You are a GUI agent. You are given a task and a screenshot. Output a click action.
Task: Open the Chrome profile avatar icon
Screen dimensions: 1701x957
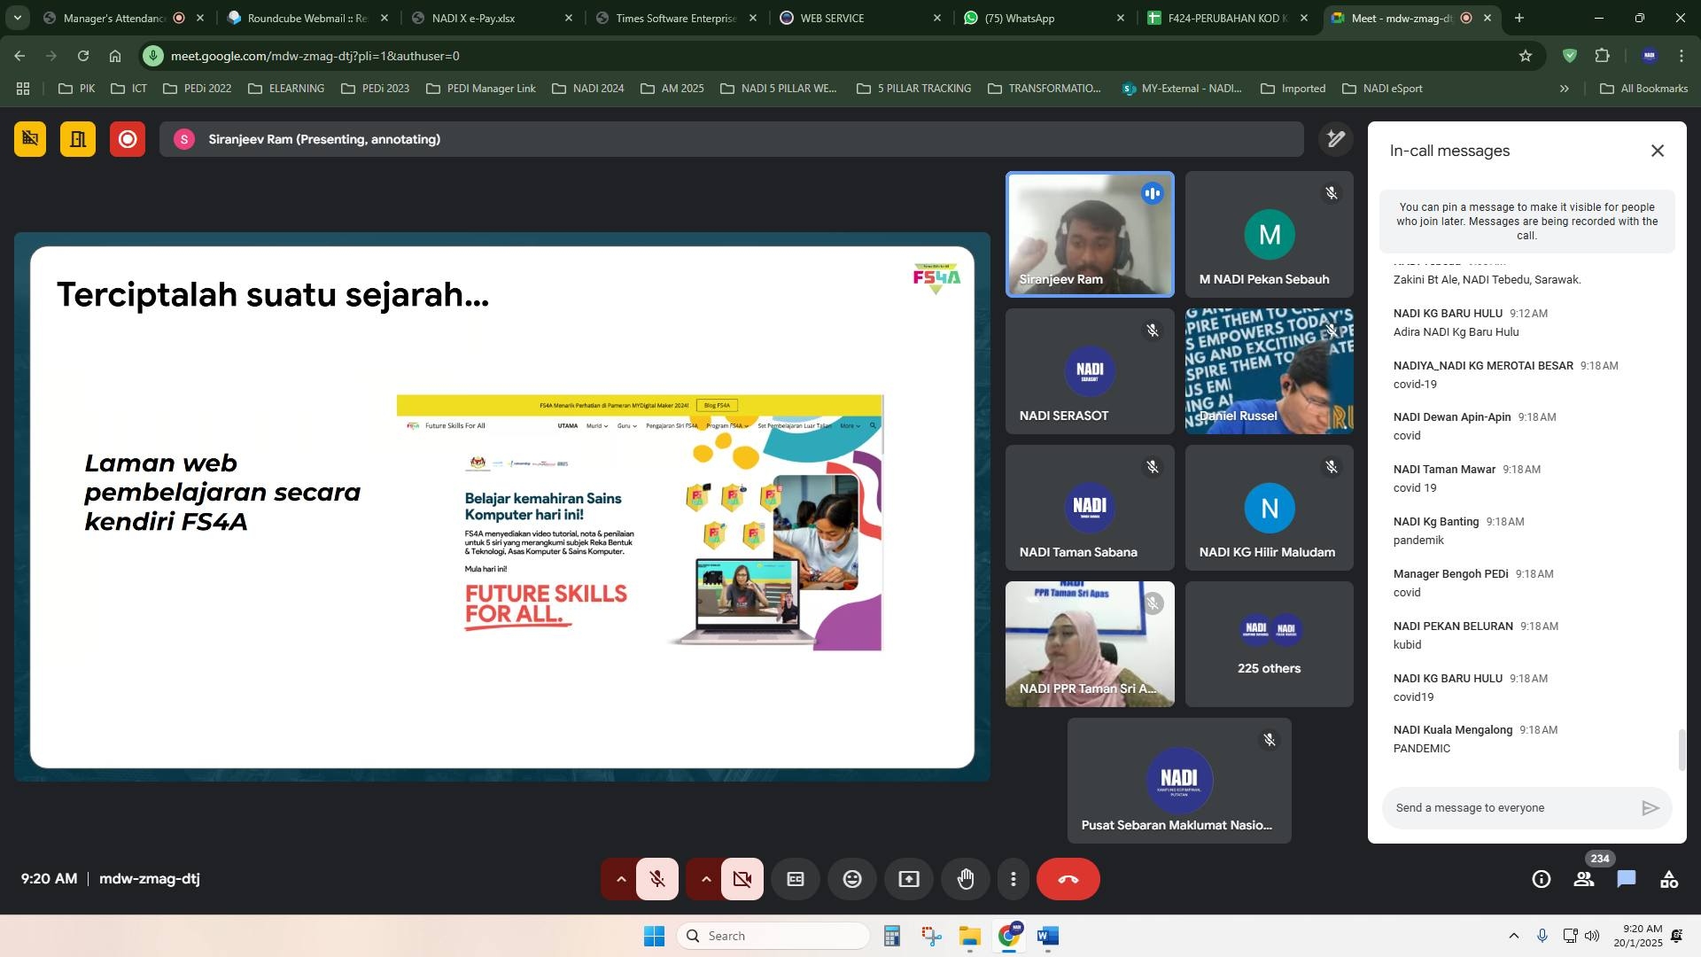1649,56
